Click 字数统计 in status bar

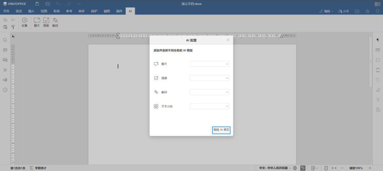click(x=38, y=168)
